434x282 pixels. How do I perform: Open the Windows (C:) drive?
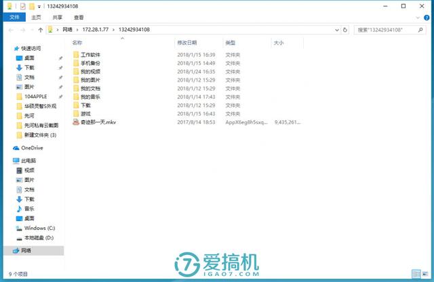coord(36,228)
